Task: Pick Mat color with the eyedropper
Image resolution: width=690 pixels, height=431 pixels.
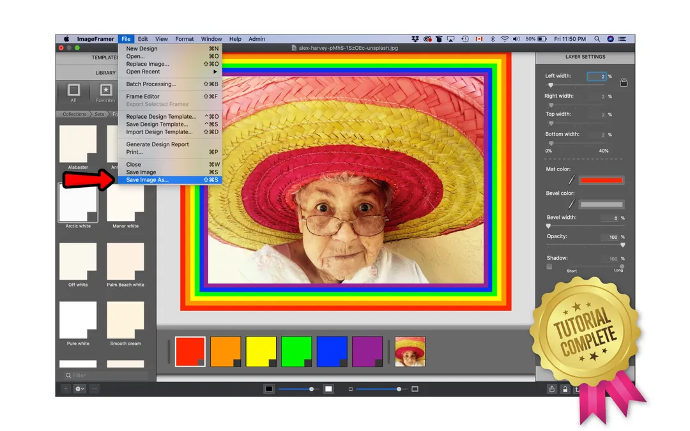Action: point(571,180)
